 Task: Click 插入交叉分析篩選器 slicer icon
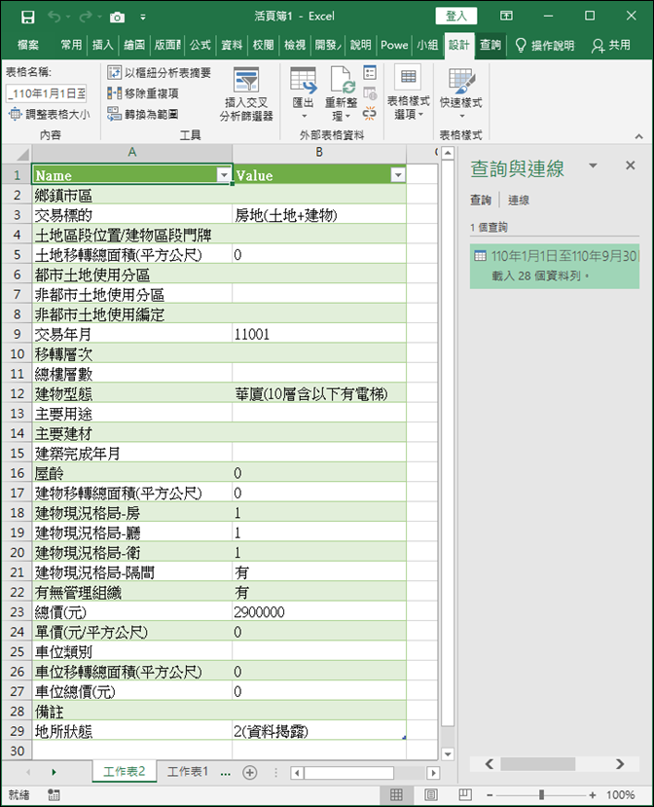coord(246,94)
